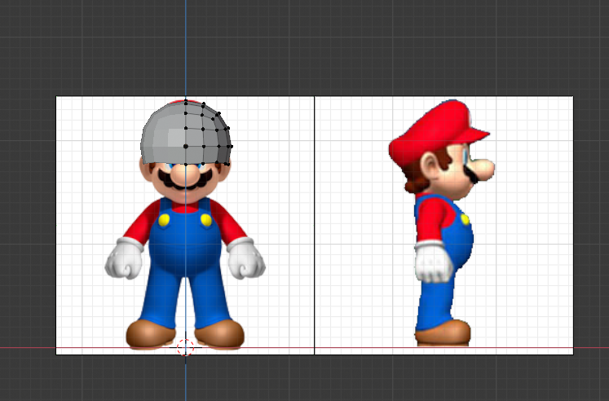Select the outermost right-edge vertex of the cap mesh
The height and width of the screenshot is (401, 609).
point(232,147)
